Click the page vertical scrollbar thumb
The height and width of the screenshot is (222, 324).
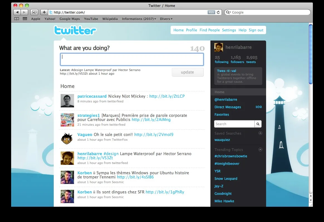[x=311, y=54]
